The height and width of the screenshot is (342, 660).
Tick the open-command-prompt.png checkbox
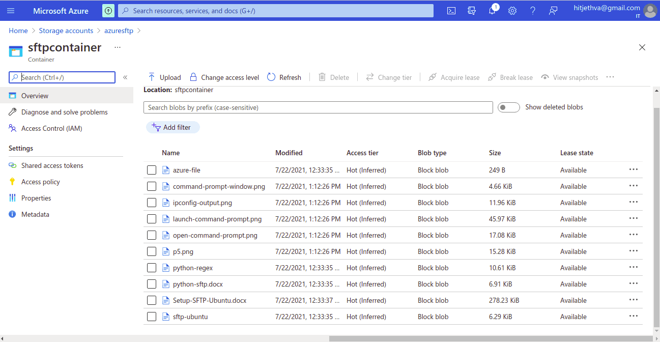152,235
